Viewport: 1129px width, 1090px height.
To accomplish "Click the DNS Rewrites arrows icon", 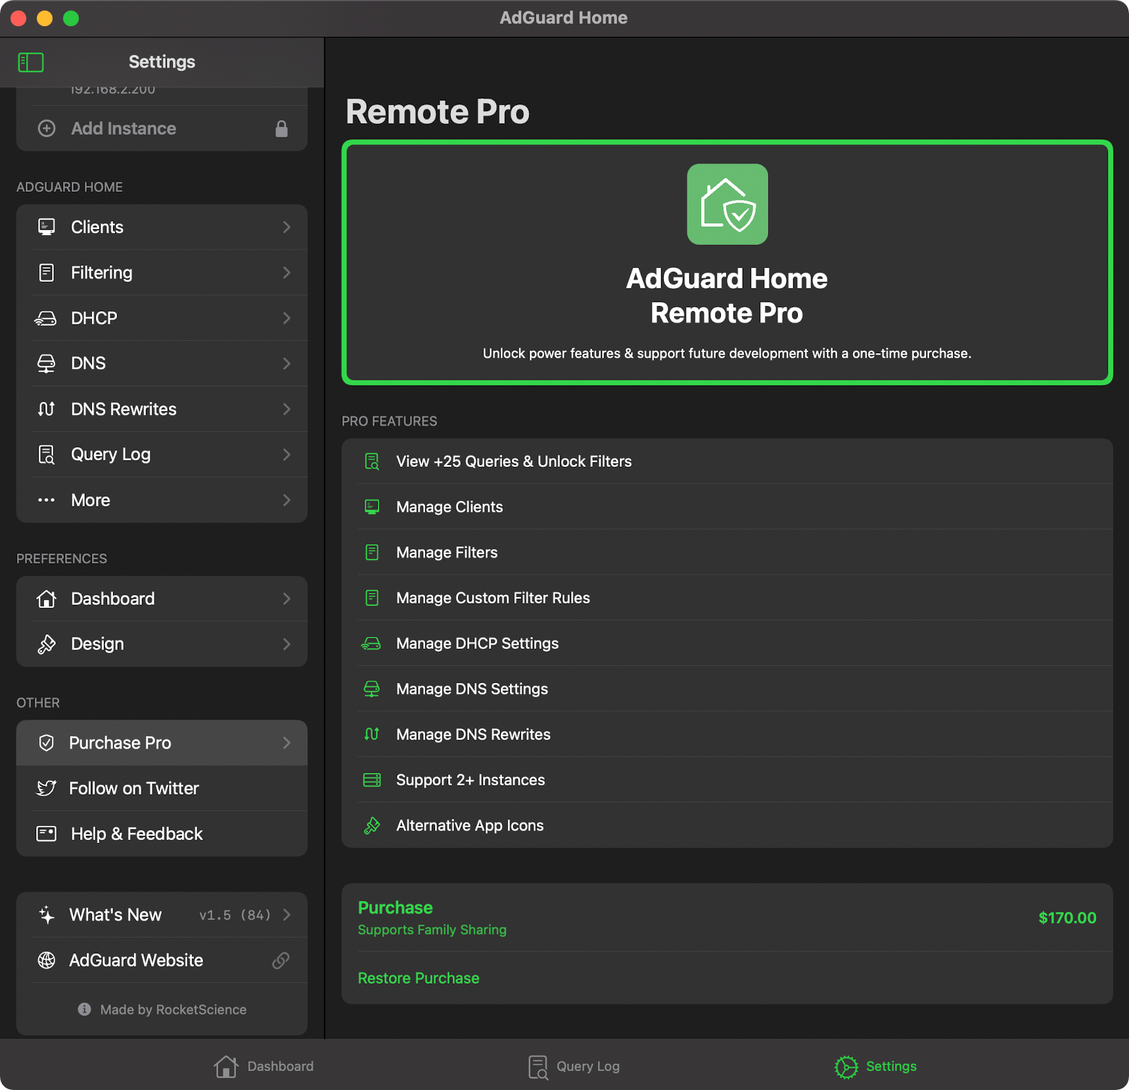I will (x=46, y=409).
